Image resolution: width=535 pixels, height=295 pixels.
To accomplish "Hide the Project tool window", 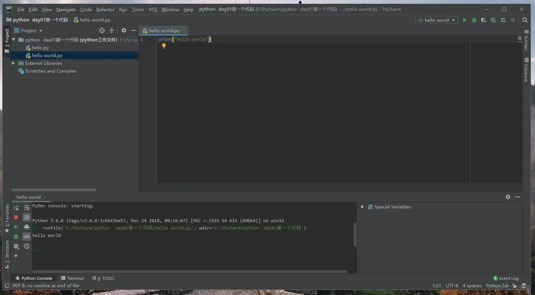I will 133,30.
